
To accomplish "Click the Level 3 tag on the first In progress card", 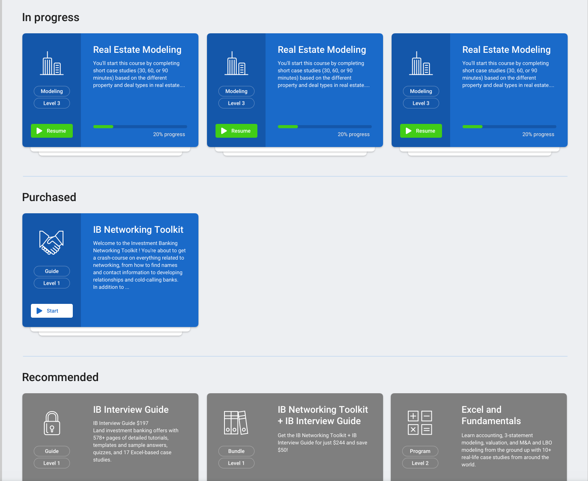I will (x=52, y=103).
